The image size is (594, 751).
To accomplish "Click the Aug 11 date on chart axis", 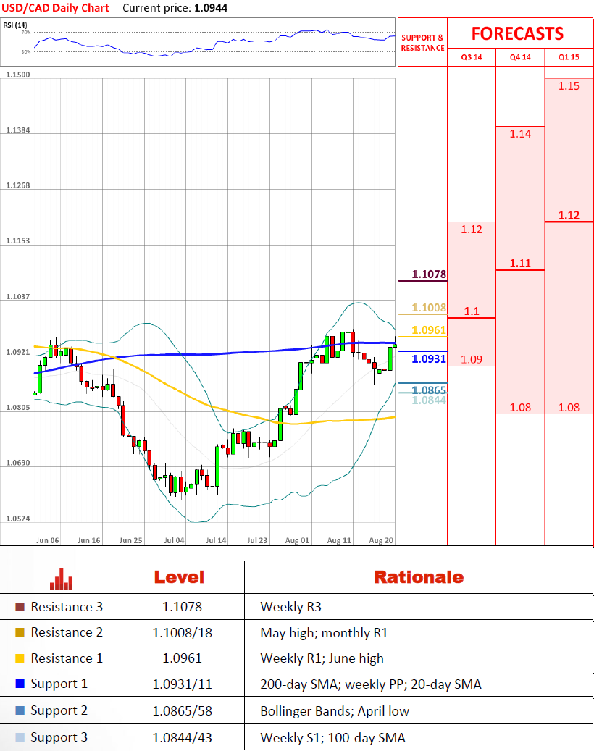I will tap(338, 540).
